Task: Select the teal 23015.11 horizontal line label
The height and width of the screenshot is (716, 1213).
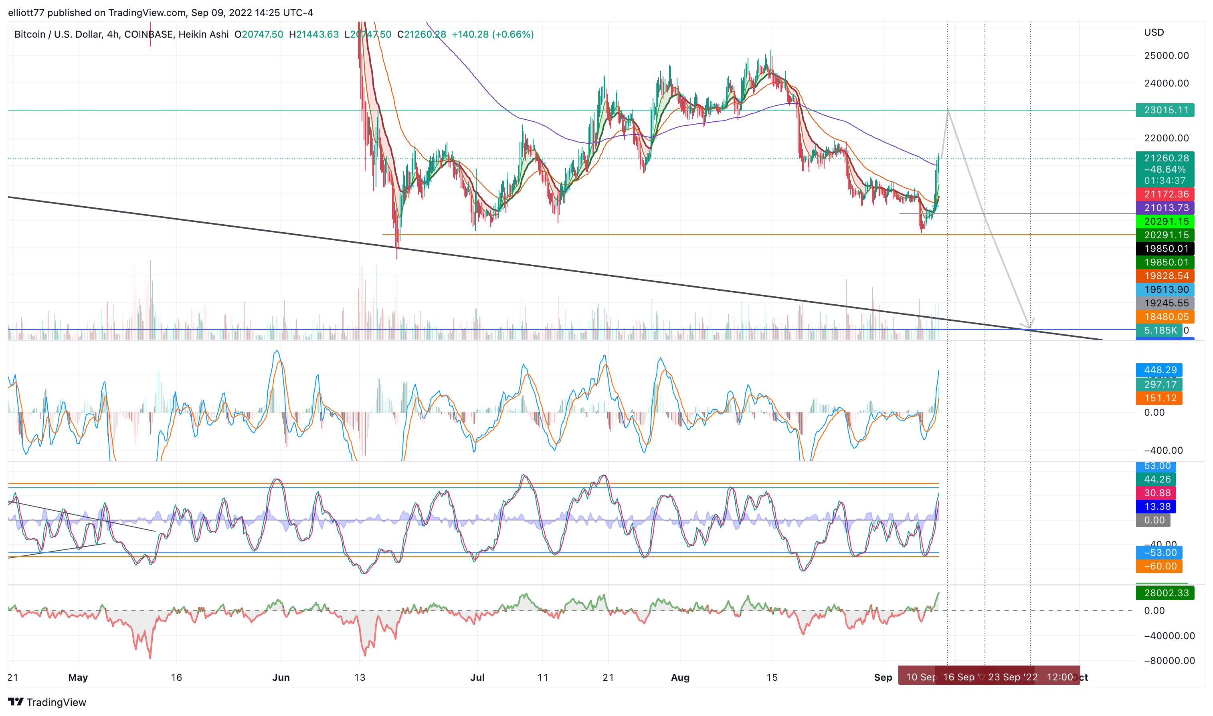Action: click(x=1165, y=110)
